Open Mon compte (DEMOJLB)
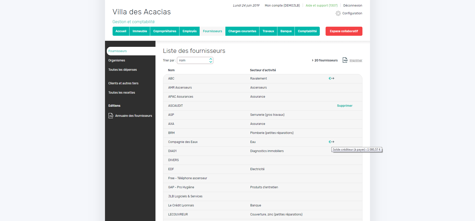This screenshot has width=475, height=221. click(282, 6)
